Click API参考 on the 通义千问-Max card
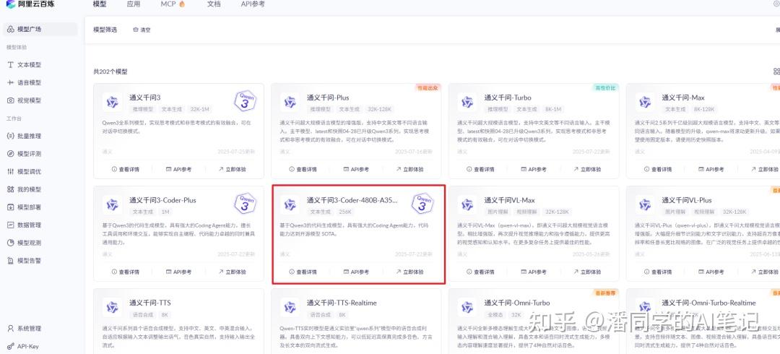Viewport: 780px width, 354px height. (x=711, y=169)
